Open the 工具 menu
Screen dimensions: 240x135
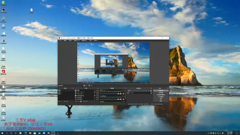pyautogui.click(x=91, y=40)
